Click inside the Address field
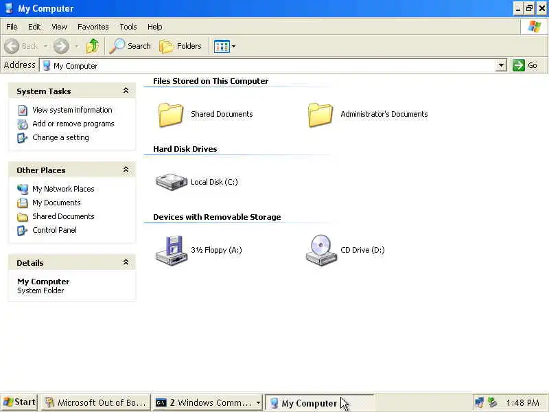The width and height of the screenshot is (549, 412). point(268,65)
